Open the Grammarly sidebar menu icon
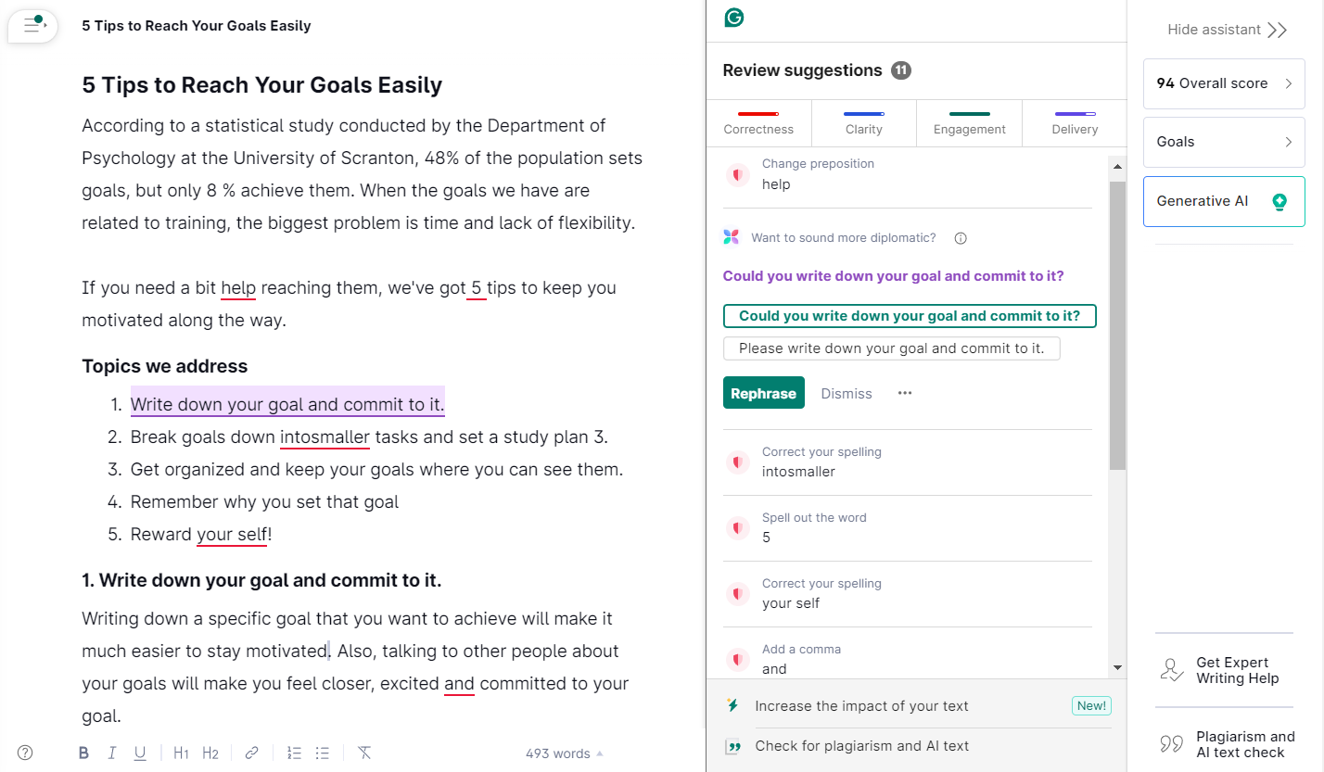1324x772 pixels. click(x=33, y=25)
